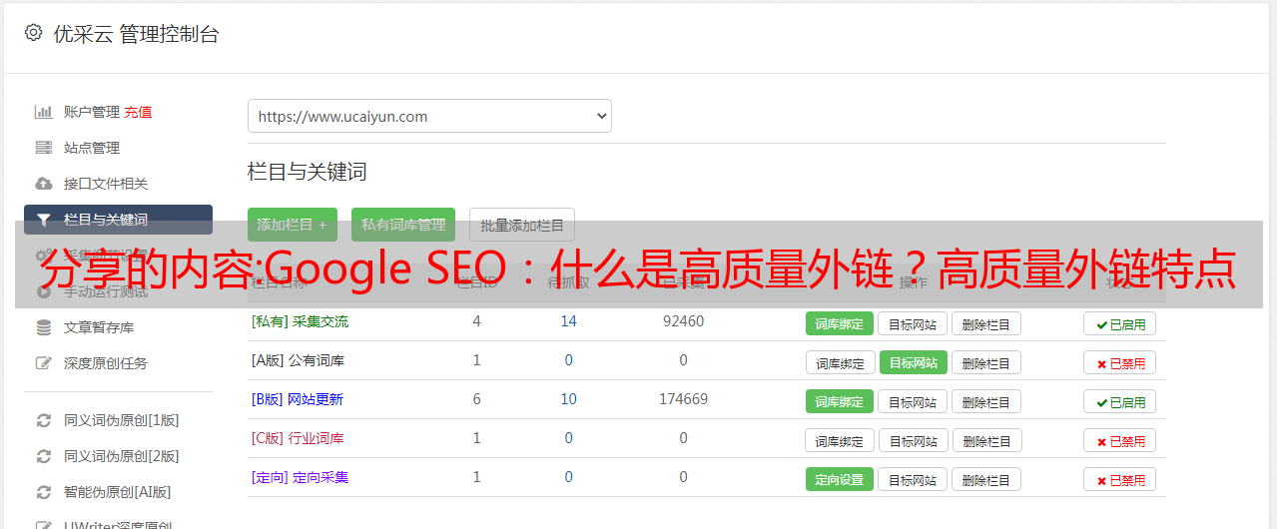The height and width of the screenshot is (529, 1277).
Task: Click 删除栏目 in the 公有词库 row
Action: pos(985,362)
